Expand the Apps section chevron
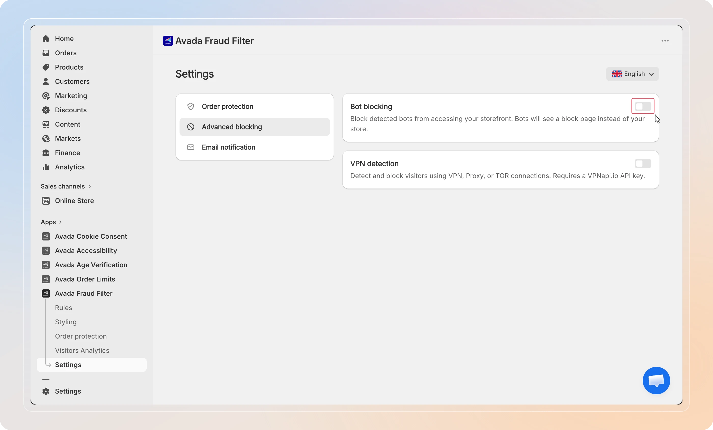The width and height of the screenshot is (713, 430). (x=61, y=222)
